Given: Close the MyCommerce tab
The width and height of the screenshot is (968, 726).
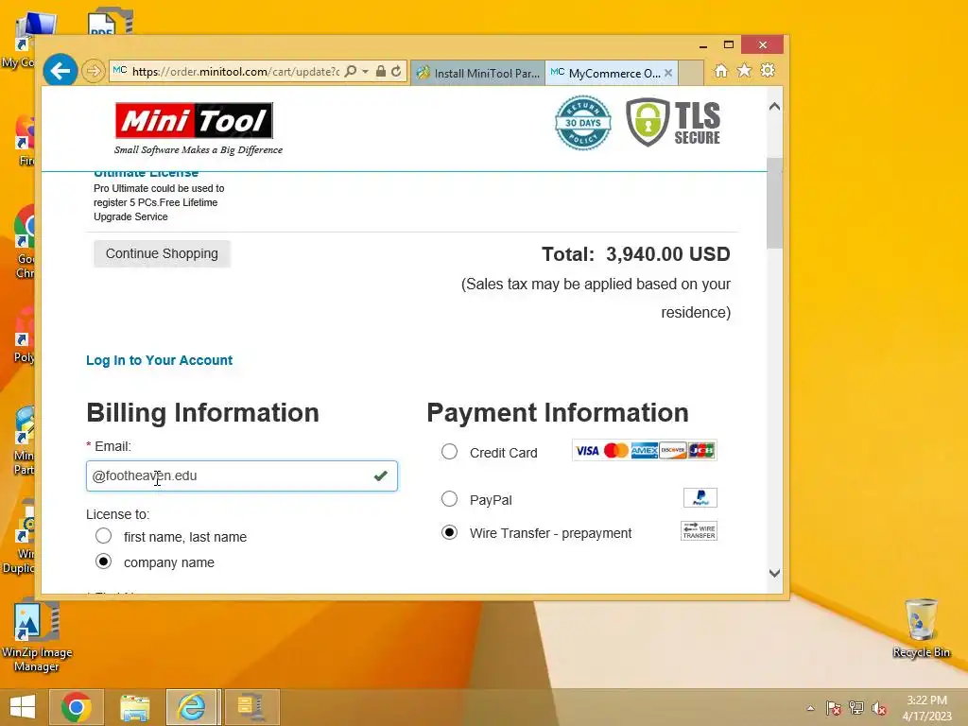Looking at the screenshot, I should [668, 73].
